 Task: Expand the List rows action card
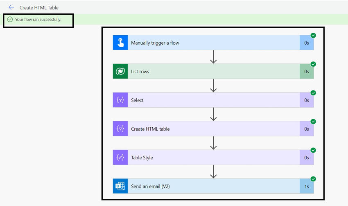[x=213, y=71]
